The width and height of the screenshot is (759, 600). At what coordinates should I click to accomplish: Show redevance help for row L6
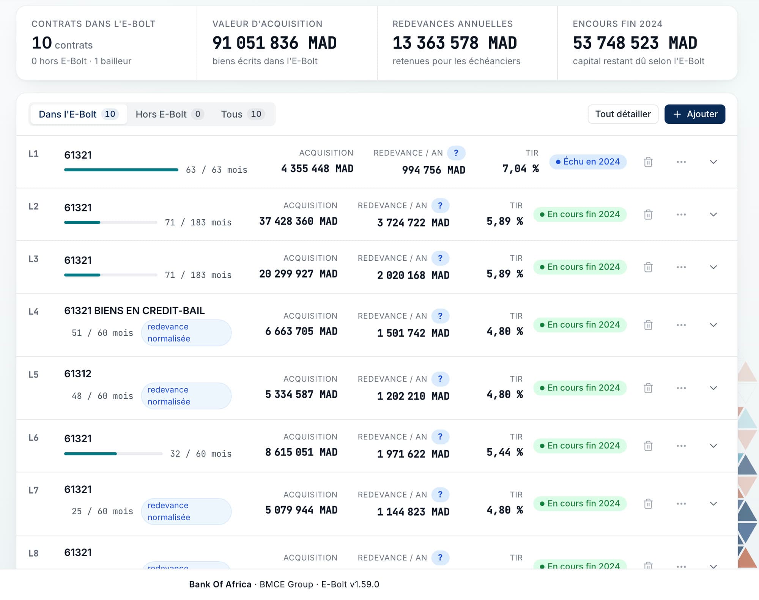440,437
